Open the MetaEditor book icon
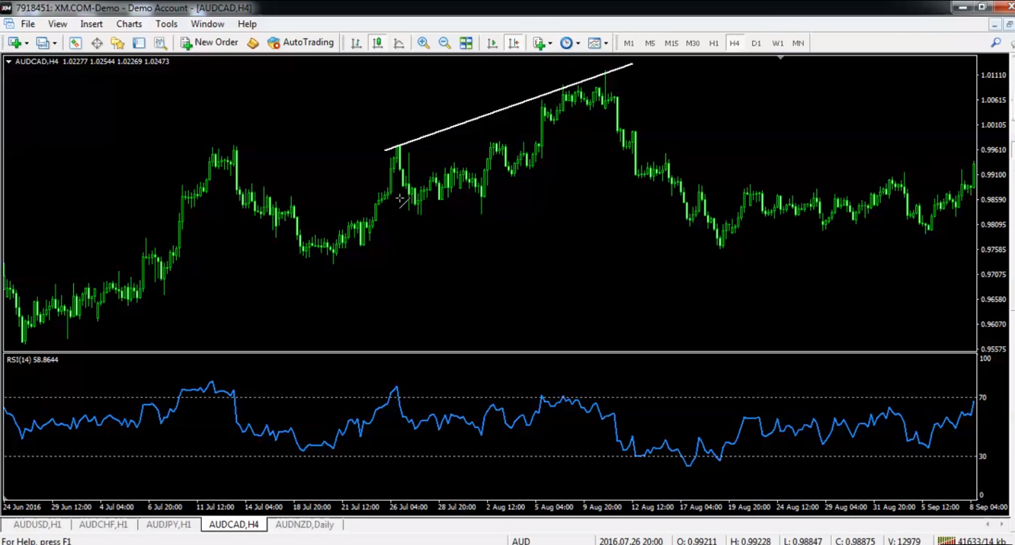The image size is (1015, 545). 253,43
